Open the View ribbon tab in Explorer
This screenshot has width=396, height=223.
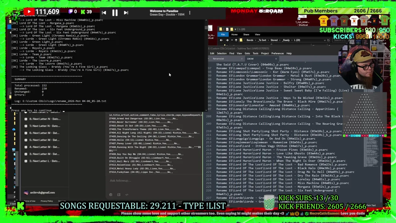point(257,35)
